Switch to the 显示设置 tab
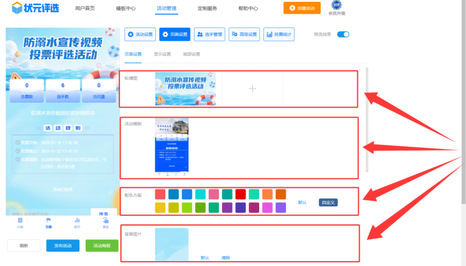Screen dimensions: 466x266 coord(162,55)
